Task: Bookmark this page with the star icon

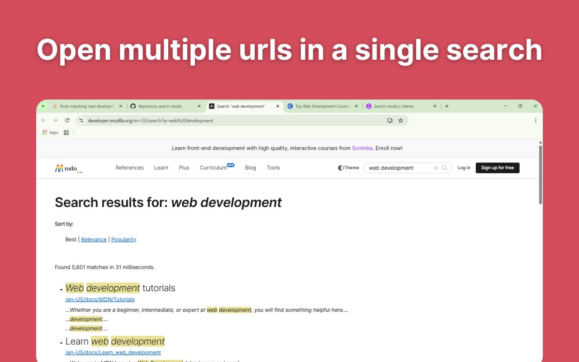Action: click(400, 120)
